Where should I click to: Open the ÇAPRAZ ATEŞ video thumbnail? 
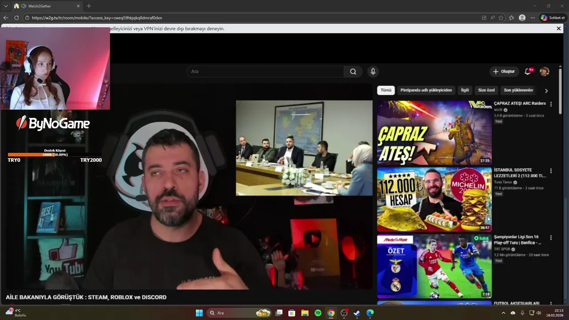pos(434,132)
